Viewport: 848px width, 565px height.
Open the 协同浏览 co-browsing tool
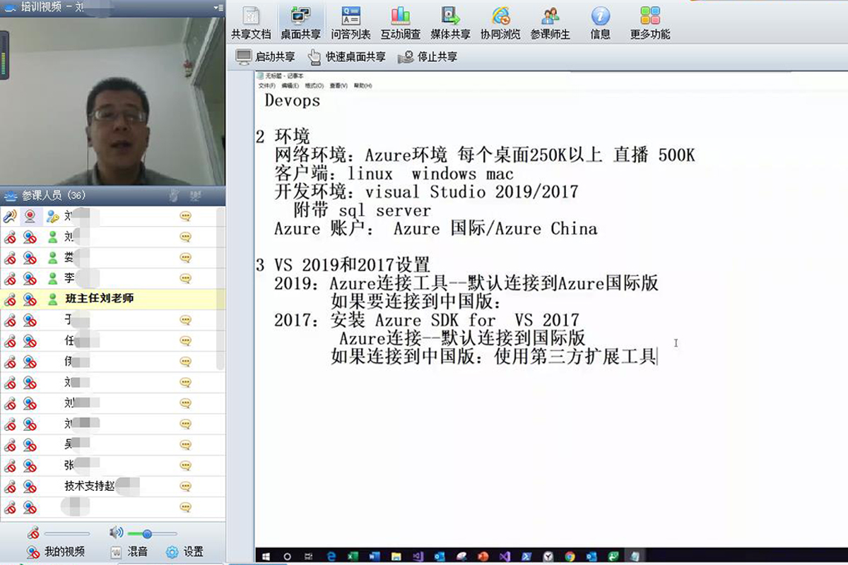pyautogui.click(x=500, y=22)
